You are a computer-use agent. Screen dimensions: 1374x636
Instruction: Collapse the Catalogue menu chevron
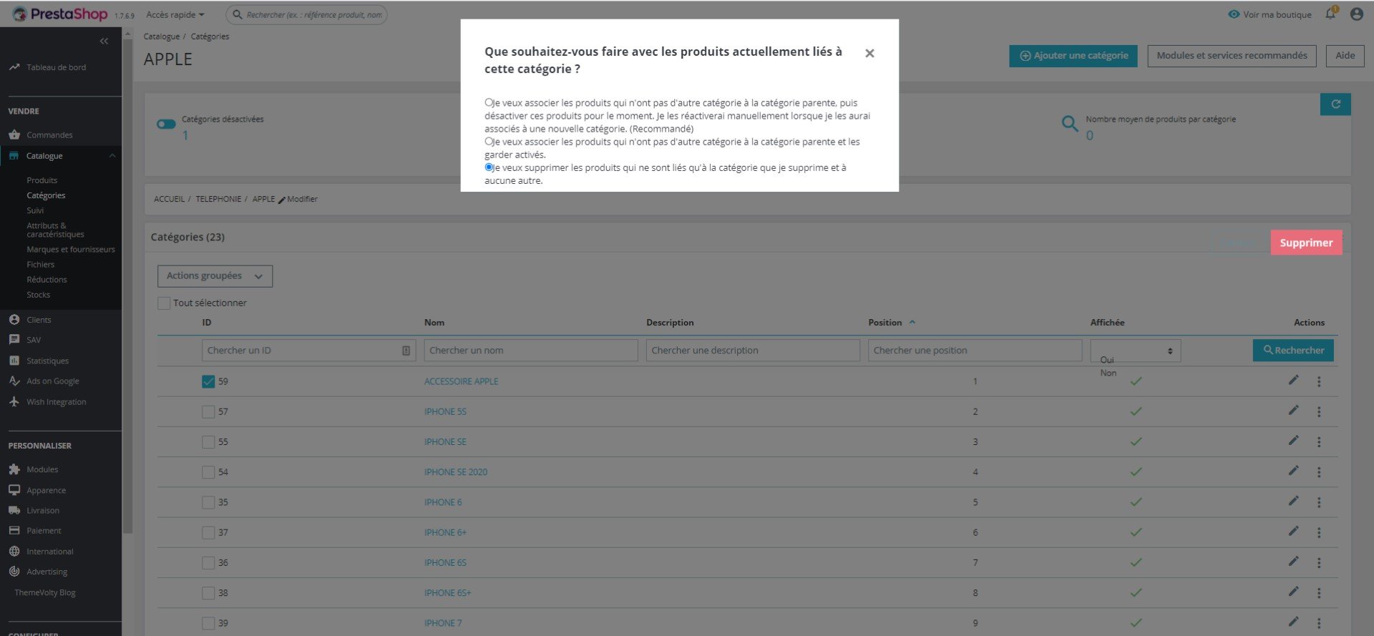[x=112, y=156]
